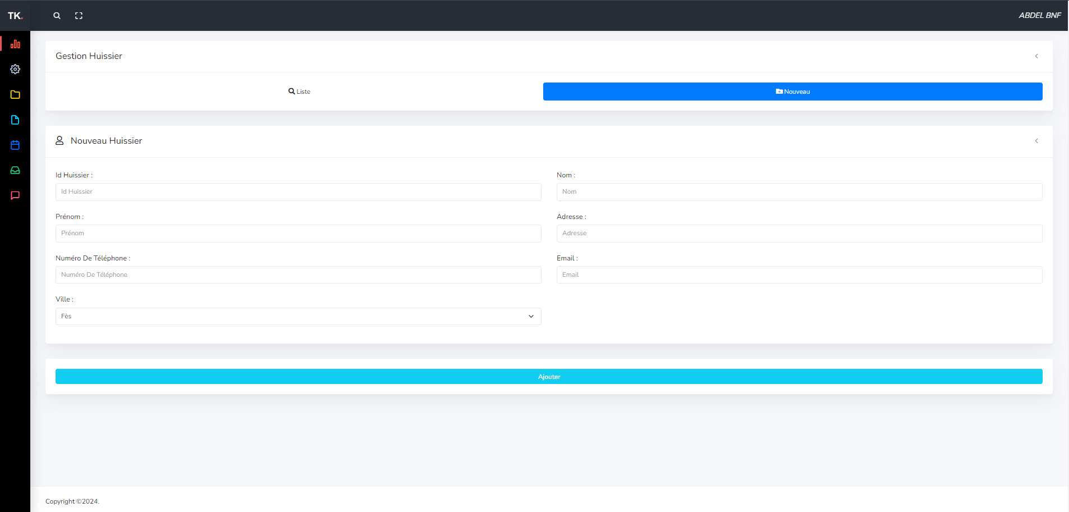Open the dashboard bar chart sidebar icon
The width and height of the screenshot is (1069, 512).
(15, 44)
